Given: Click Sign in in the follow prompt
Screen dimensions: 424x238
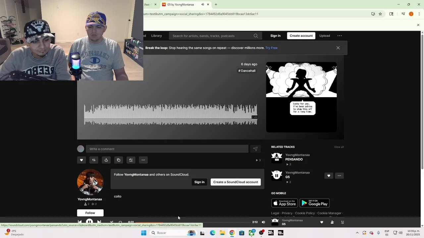Looking at the screenshot, I should pyautogui.click(x=199, y=182).
